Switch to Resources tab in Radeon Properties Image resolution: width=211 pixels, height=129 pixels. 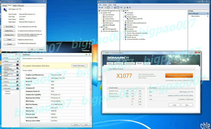[x=21, y=6]
